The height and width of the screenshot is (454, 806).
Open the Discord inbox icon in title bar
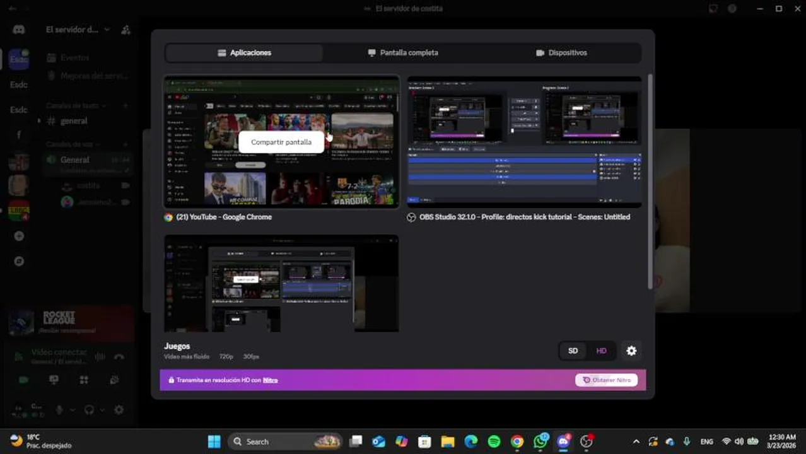tap(713, 9)
